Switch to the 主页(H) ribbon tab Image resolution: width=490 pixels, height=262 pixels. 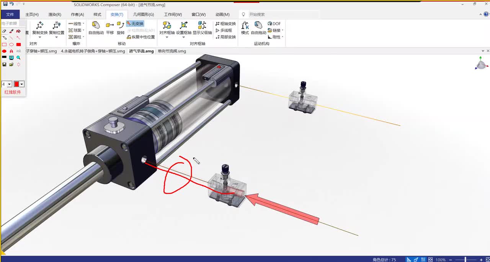[32, 15]
